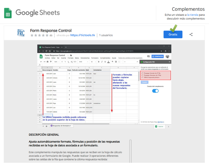Open the browser three-dot menu
This screenshot has height=166, width=209.
(x=169, y=51)
